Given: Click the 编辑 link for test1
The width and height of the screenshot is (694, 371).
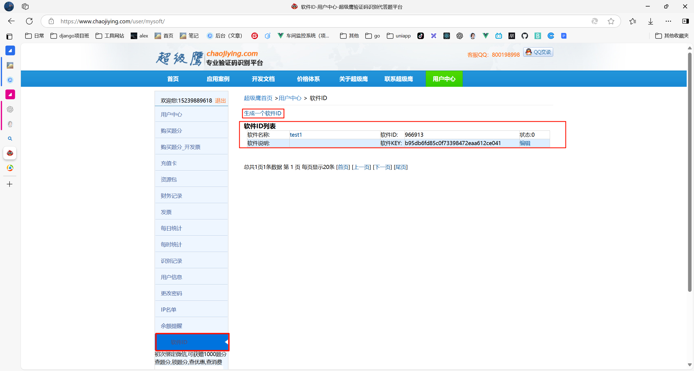Looking at the screenshot, I should click(x=525, y=143).
